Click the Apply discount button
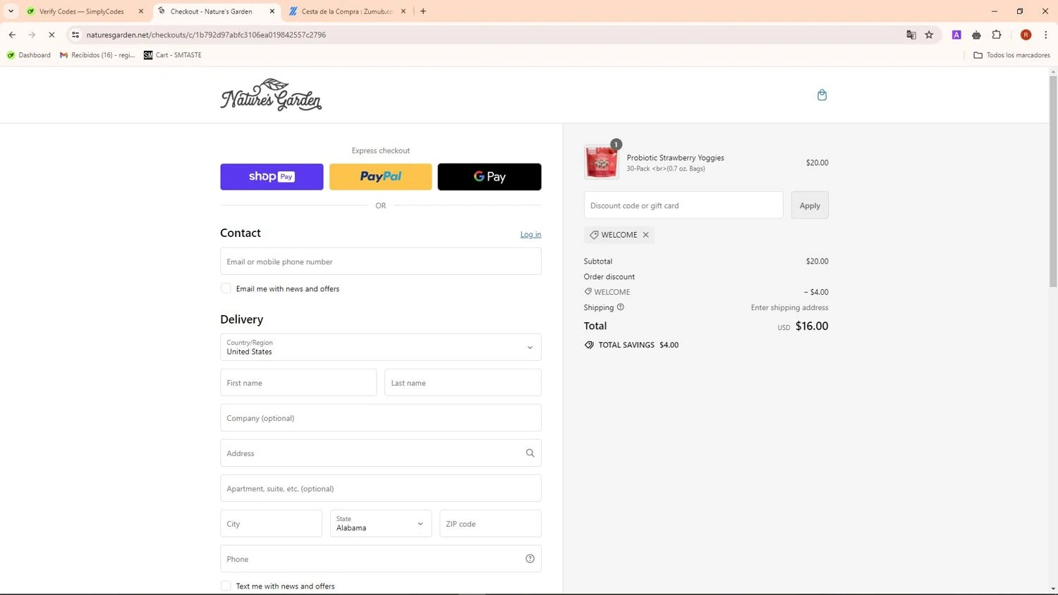1058x595 pixels. click(x=810, y=205)
